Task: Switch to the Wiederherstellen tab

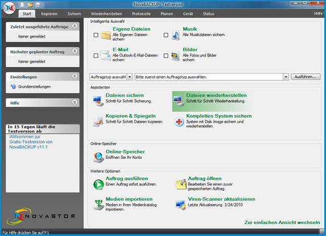Action: (106, 14)
